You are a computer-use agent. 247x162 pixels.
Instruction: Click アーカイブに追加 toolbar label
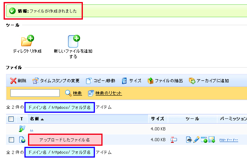213,81
